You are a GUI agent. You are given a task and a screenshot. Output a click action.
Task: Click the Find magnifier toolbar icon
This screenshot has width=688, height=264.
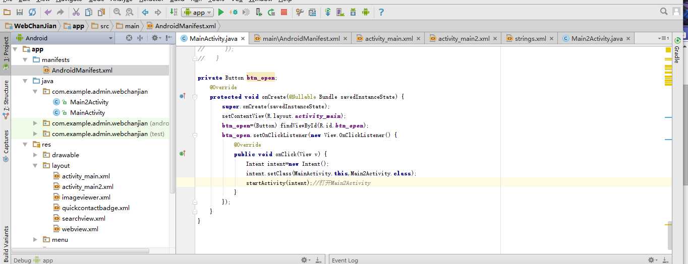pos(117,12)
